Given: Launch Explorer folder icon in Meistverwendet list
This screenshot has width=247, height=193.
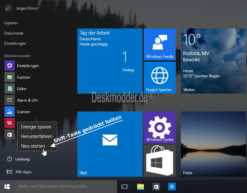Looking at the screenshot, I should [10, 77].
